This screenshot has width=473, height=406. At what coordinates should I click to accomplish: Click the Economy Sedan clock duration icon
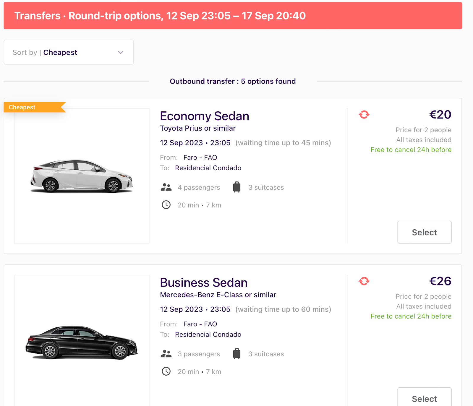point(166,205)
